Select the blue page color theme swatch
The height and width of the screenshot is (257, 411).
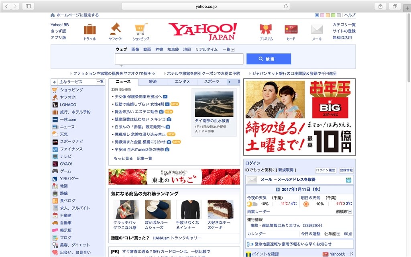pyautogui.click(x=317, y=15)
